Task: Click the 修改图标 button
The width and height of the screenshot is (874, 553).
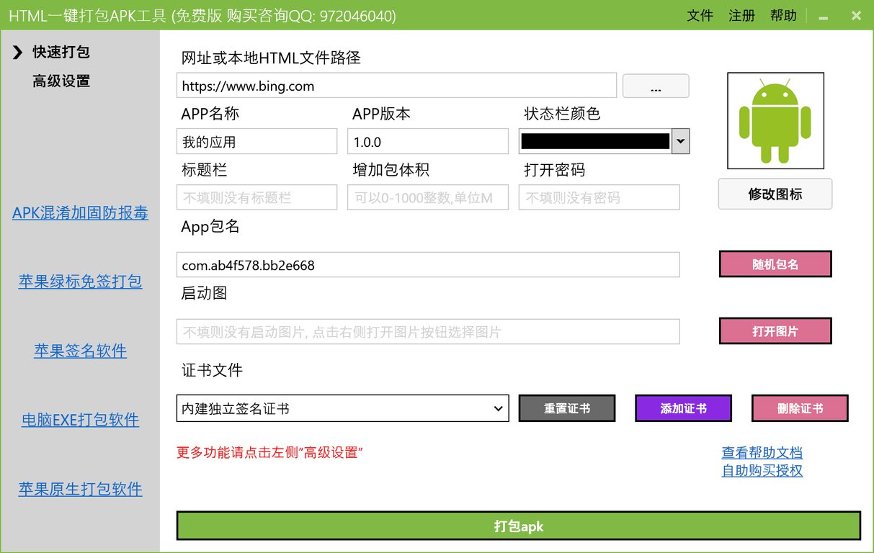Action: 775,194
